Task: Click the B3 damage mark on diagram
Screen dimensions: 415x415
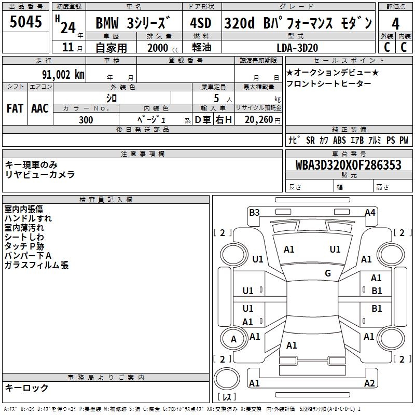Action: [x=254, y=213]
